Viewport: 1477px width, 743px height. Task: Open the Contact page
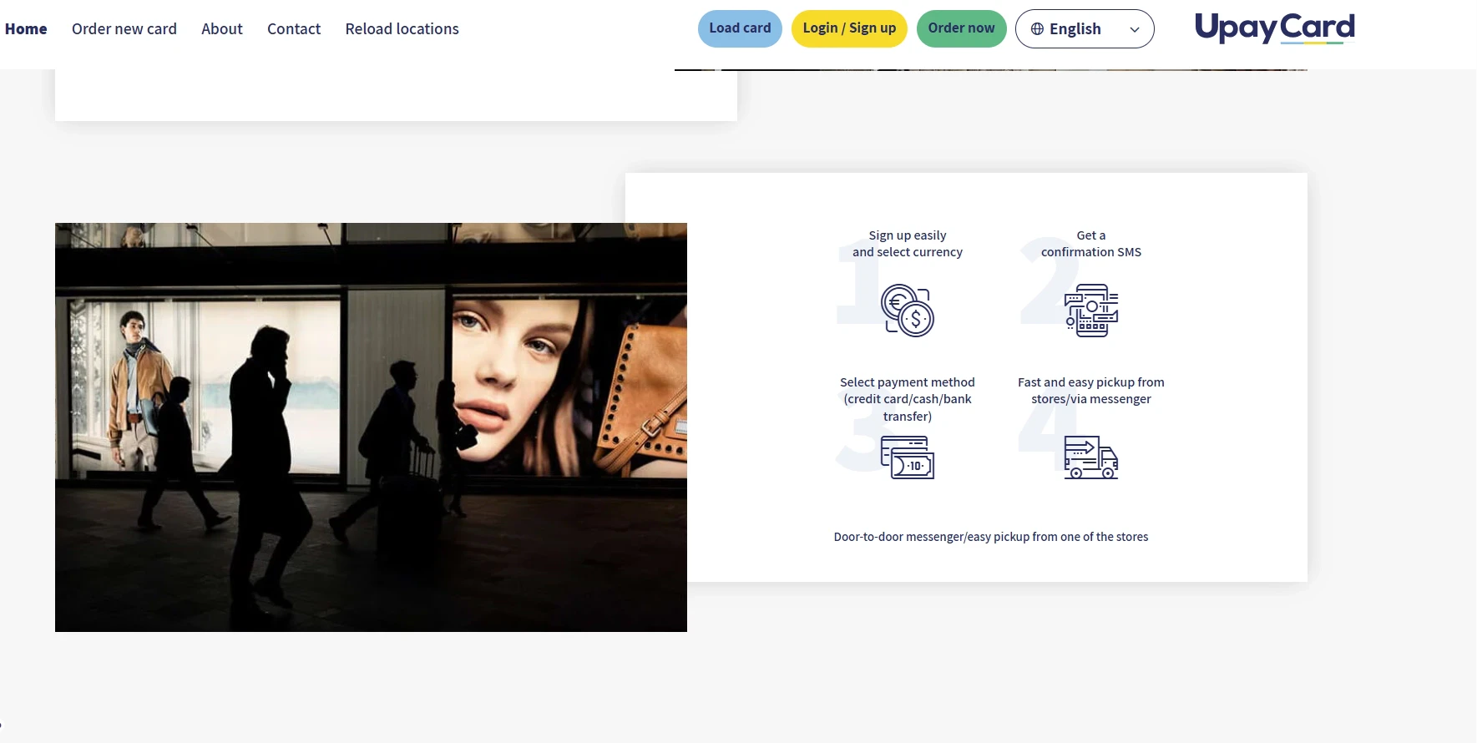coord(294,29)
